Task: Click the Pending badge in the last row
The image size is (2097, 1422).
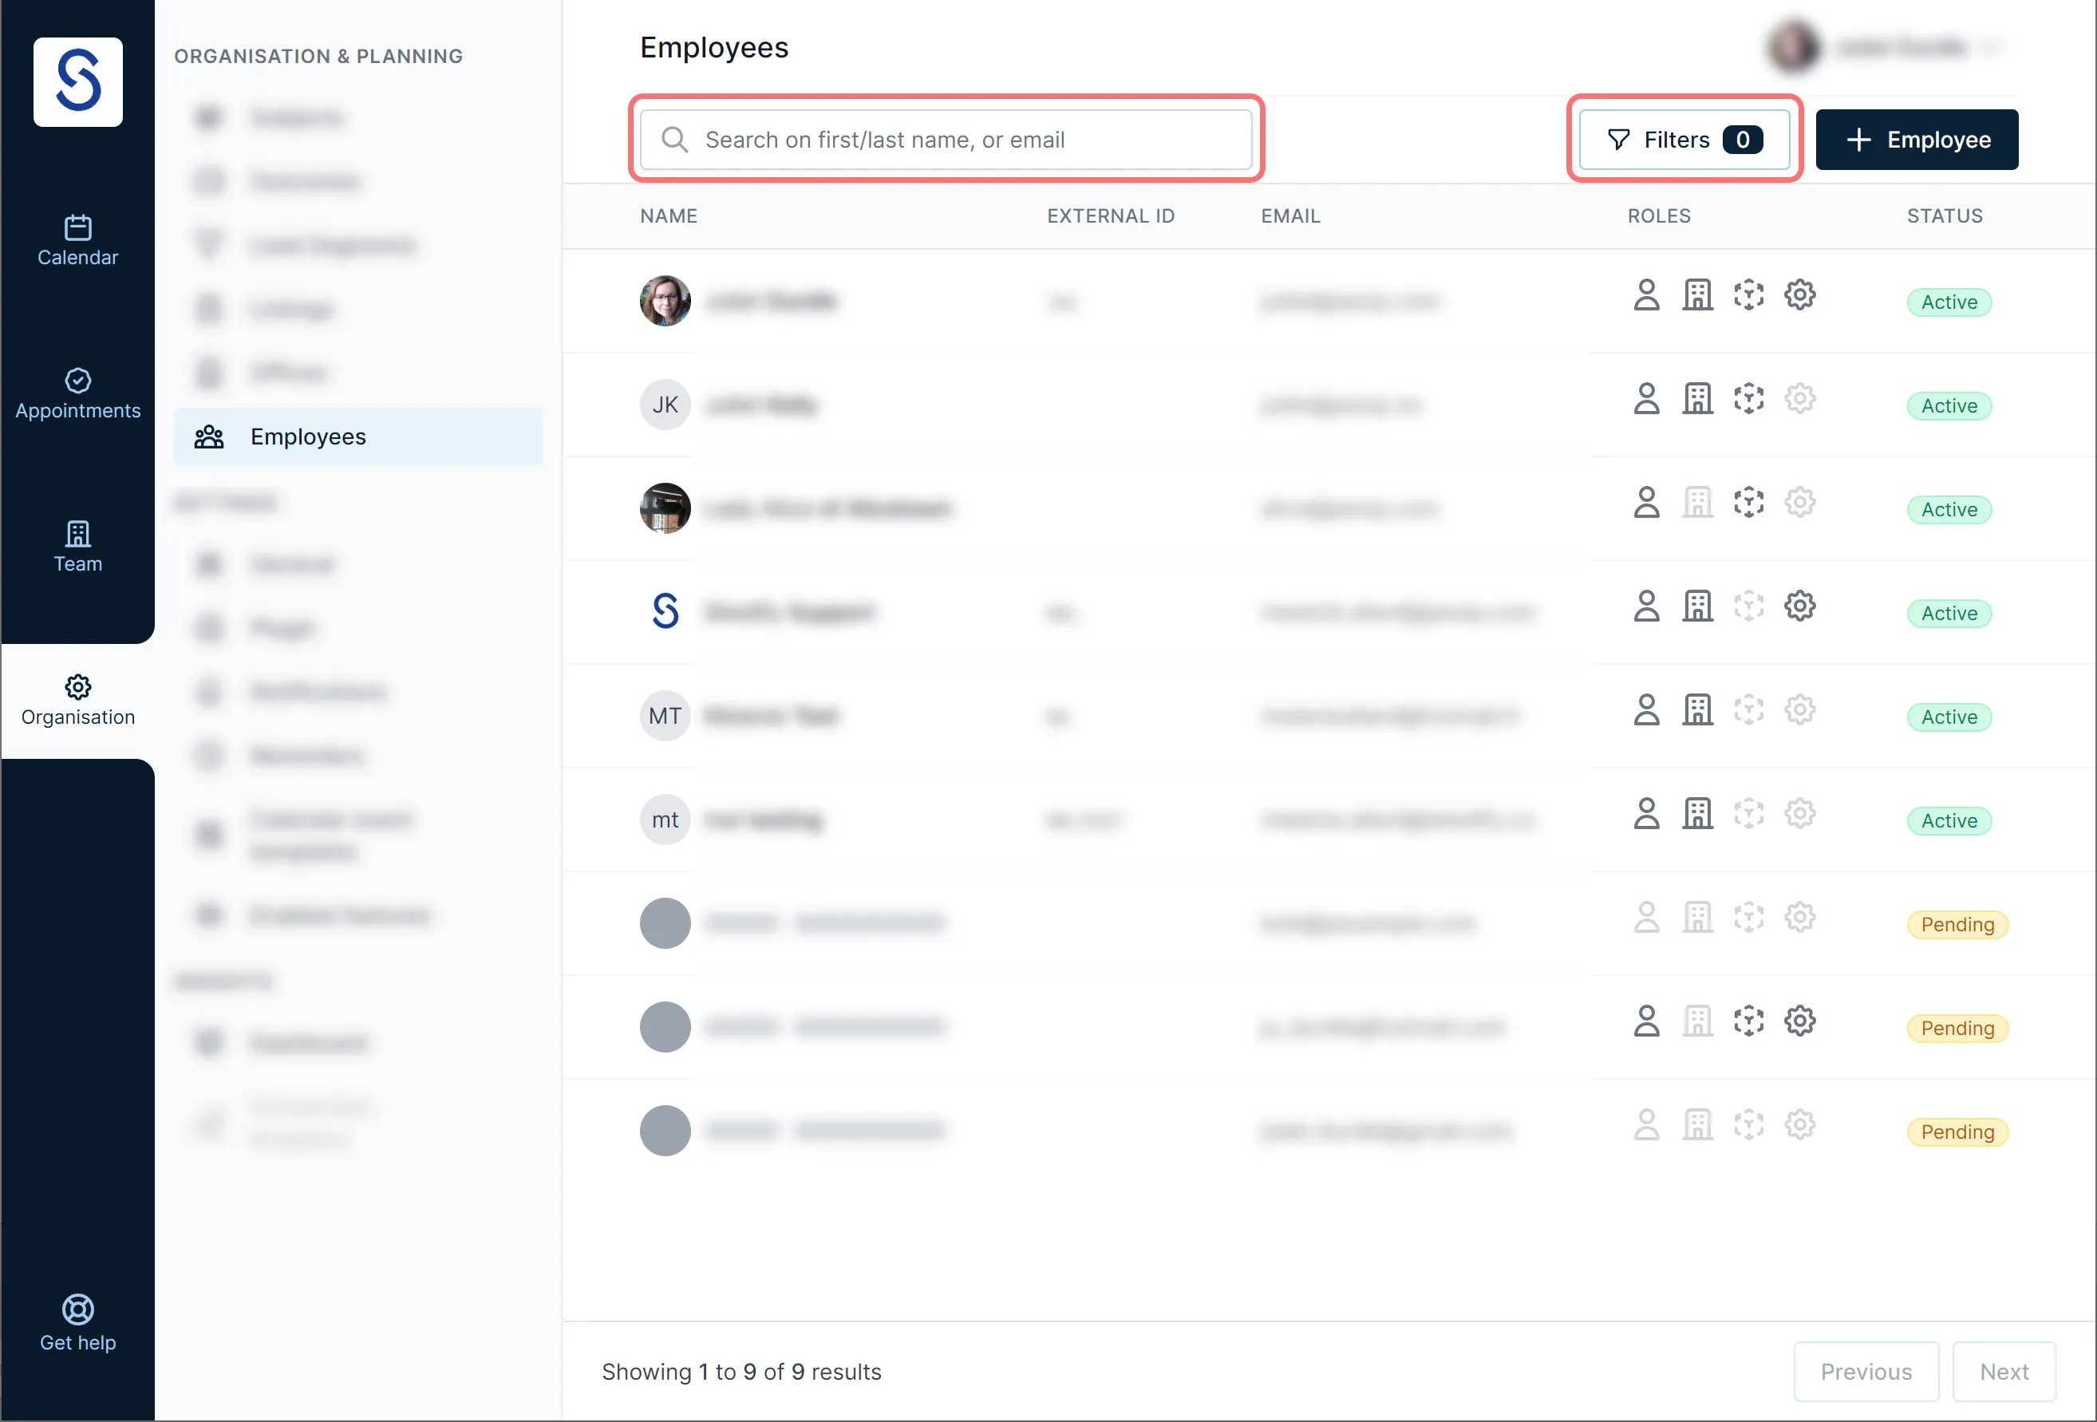Action: point(1957,1132)
